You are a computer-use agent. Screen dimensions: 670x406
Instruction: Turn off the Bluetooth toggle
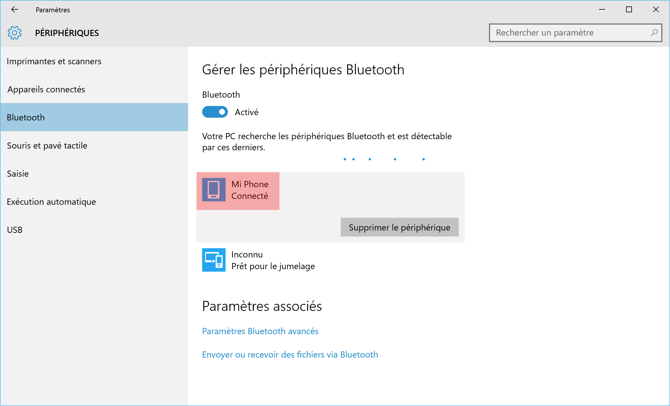point(215,112)
